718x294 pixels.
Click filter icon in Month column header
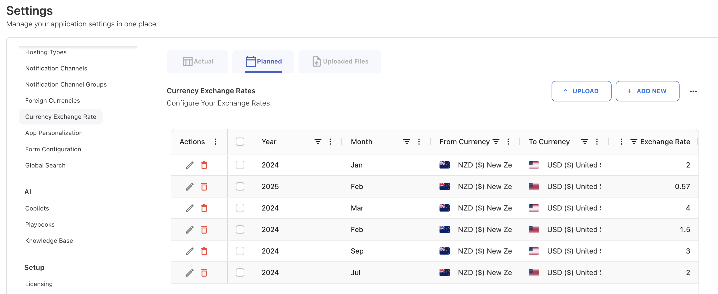coord(406,142)
